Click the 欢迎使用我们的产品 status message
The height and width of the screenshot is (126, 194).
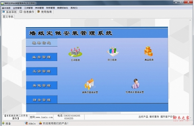56,123
